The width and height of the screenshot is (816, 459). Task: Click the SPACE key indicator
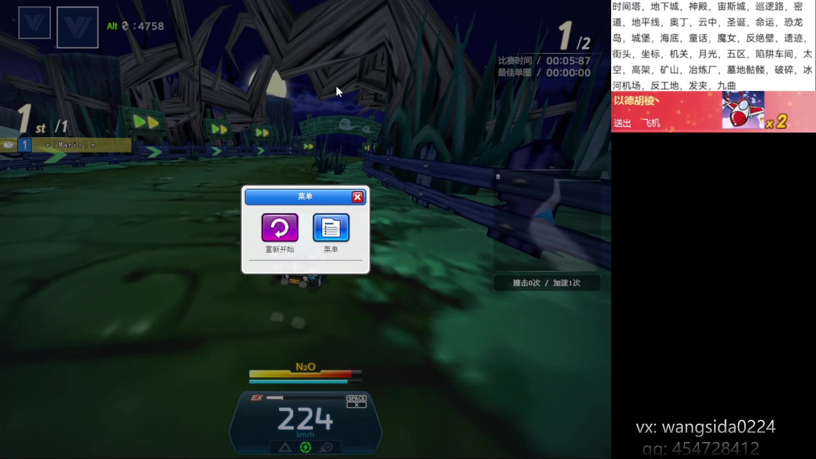(x=356, y=398)
